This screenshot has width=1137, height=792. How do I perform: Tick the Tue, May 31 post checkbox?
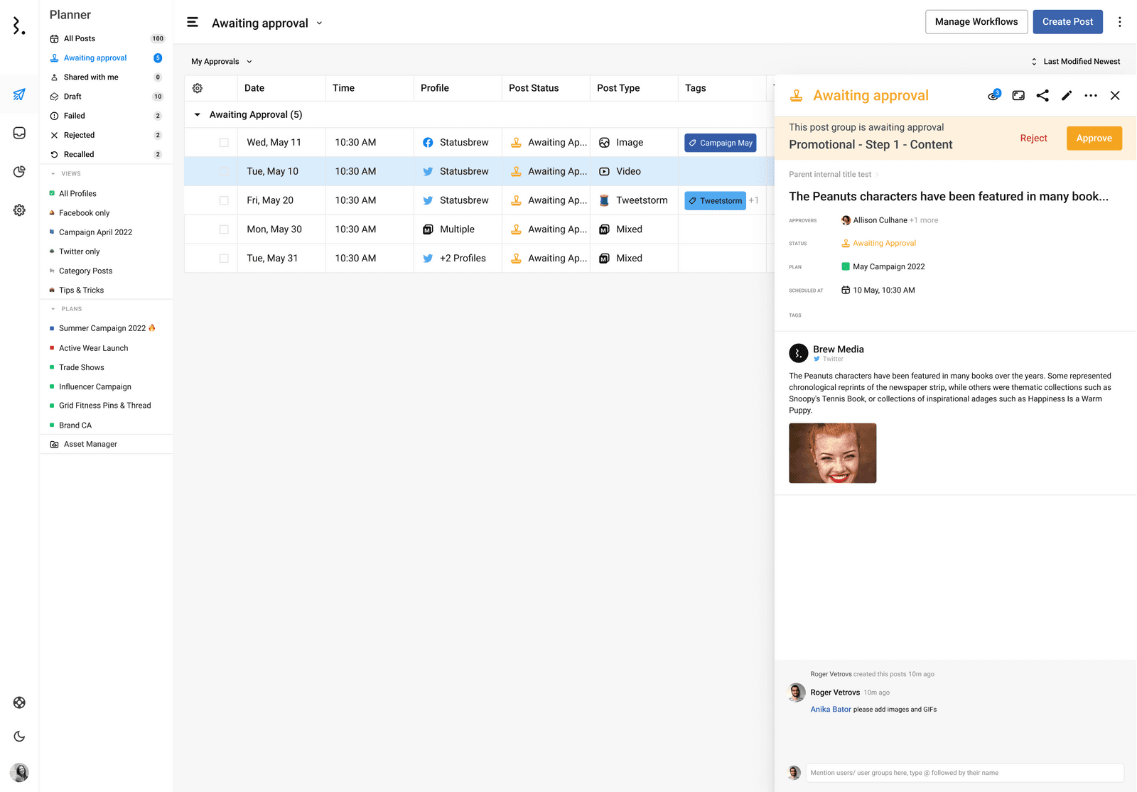[224, 259]
